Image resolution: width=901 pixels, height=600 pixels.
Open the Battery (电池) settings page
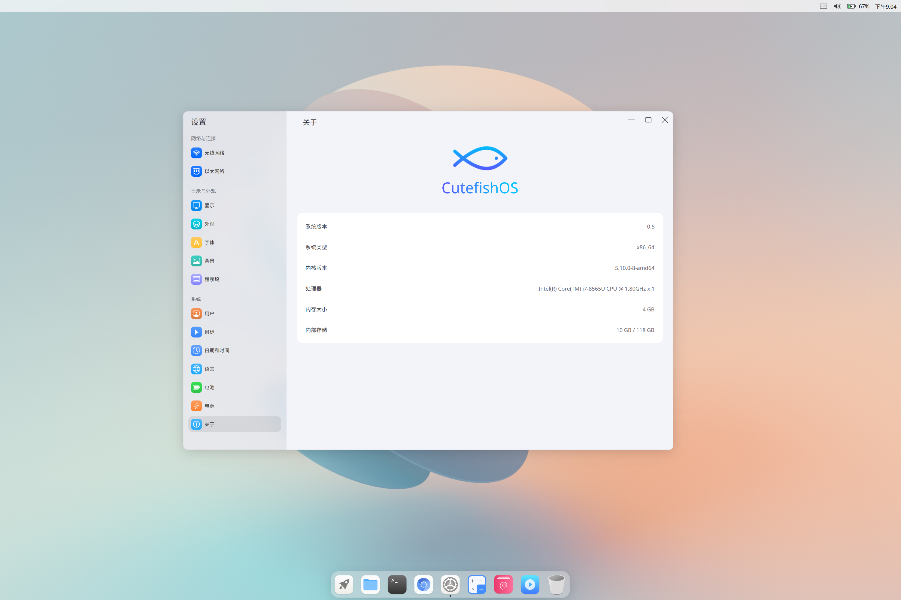[x=209, y=387]
